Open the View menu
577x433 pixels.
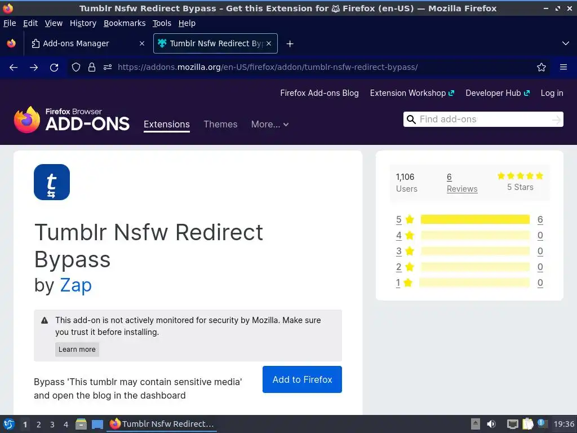point(54,23)
